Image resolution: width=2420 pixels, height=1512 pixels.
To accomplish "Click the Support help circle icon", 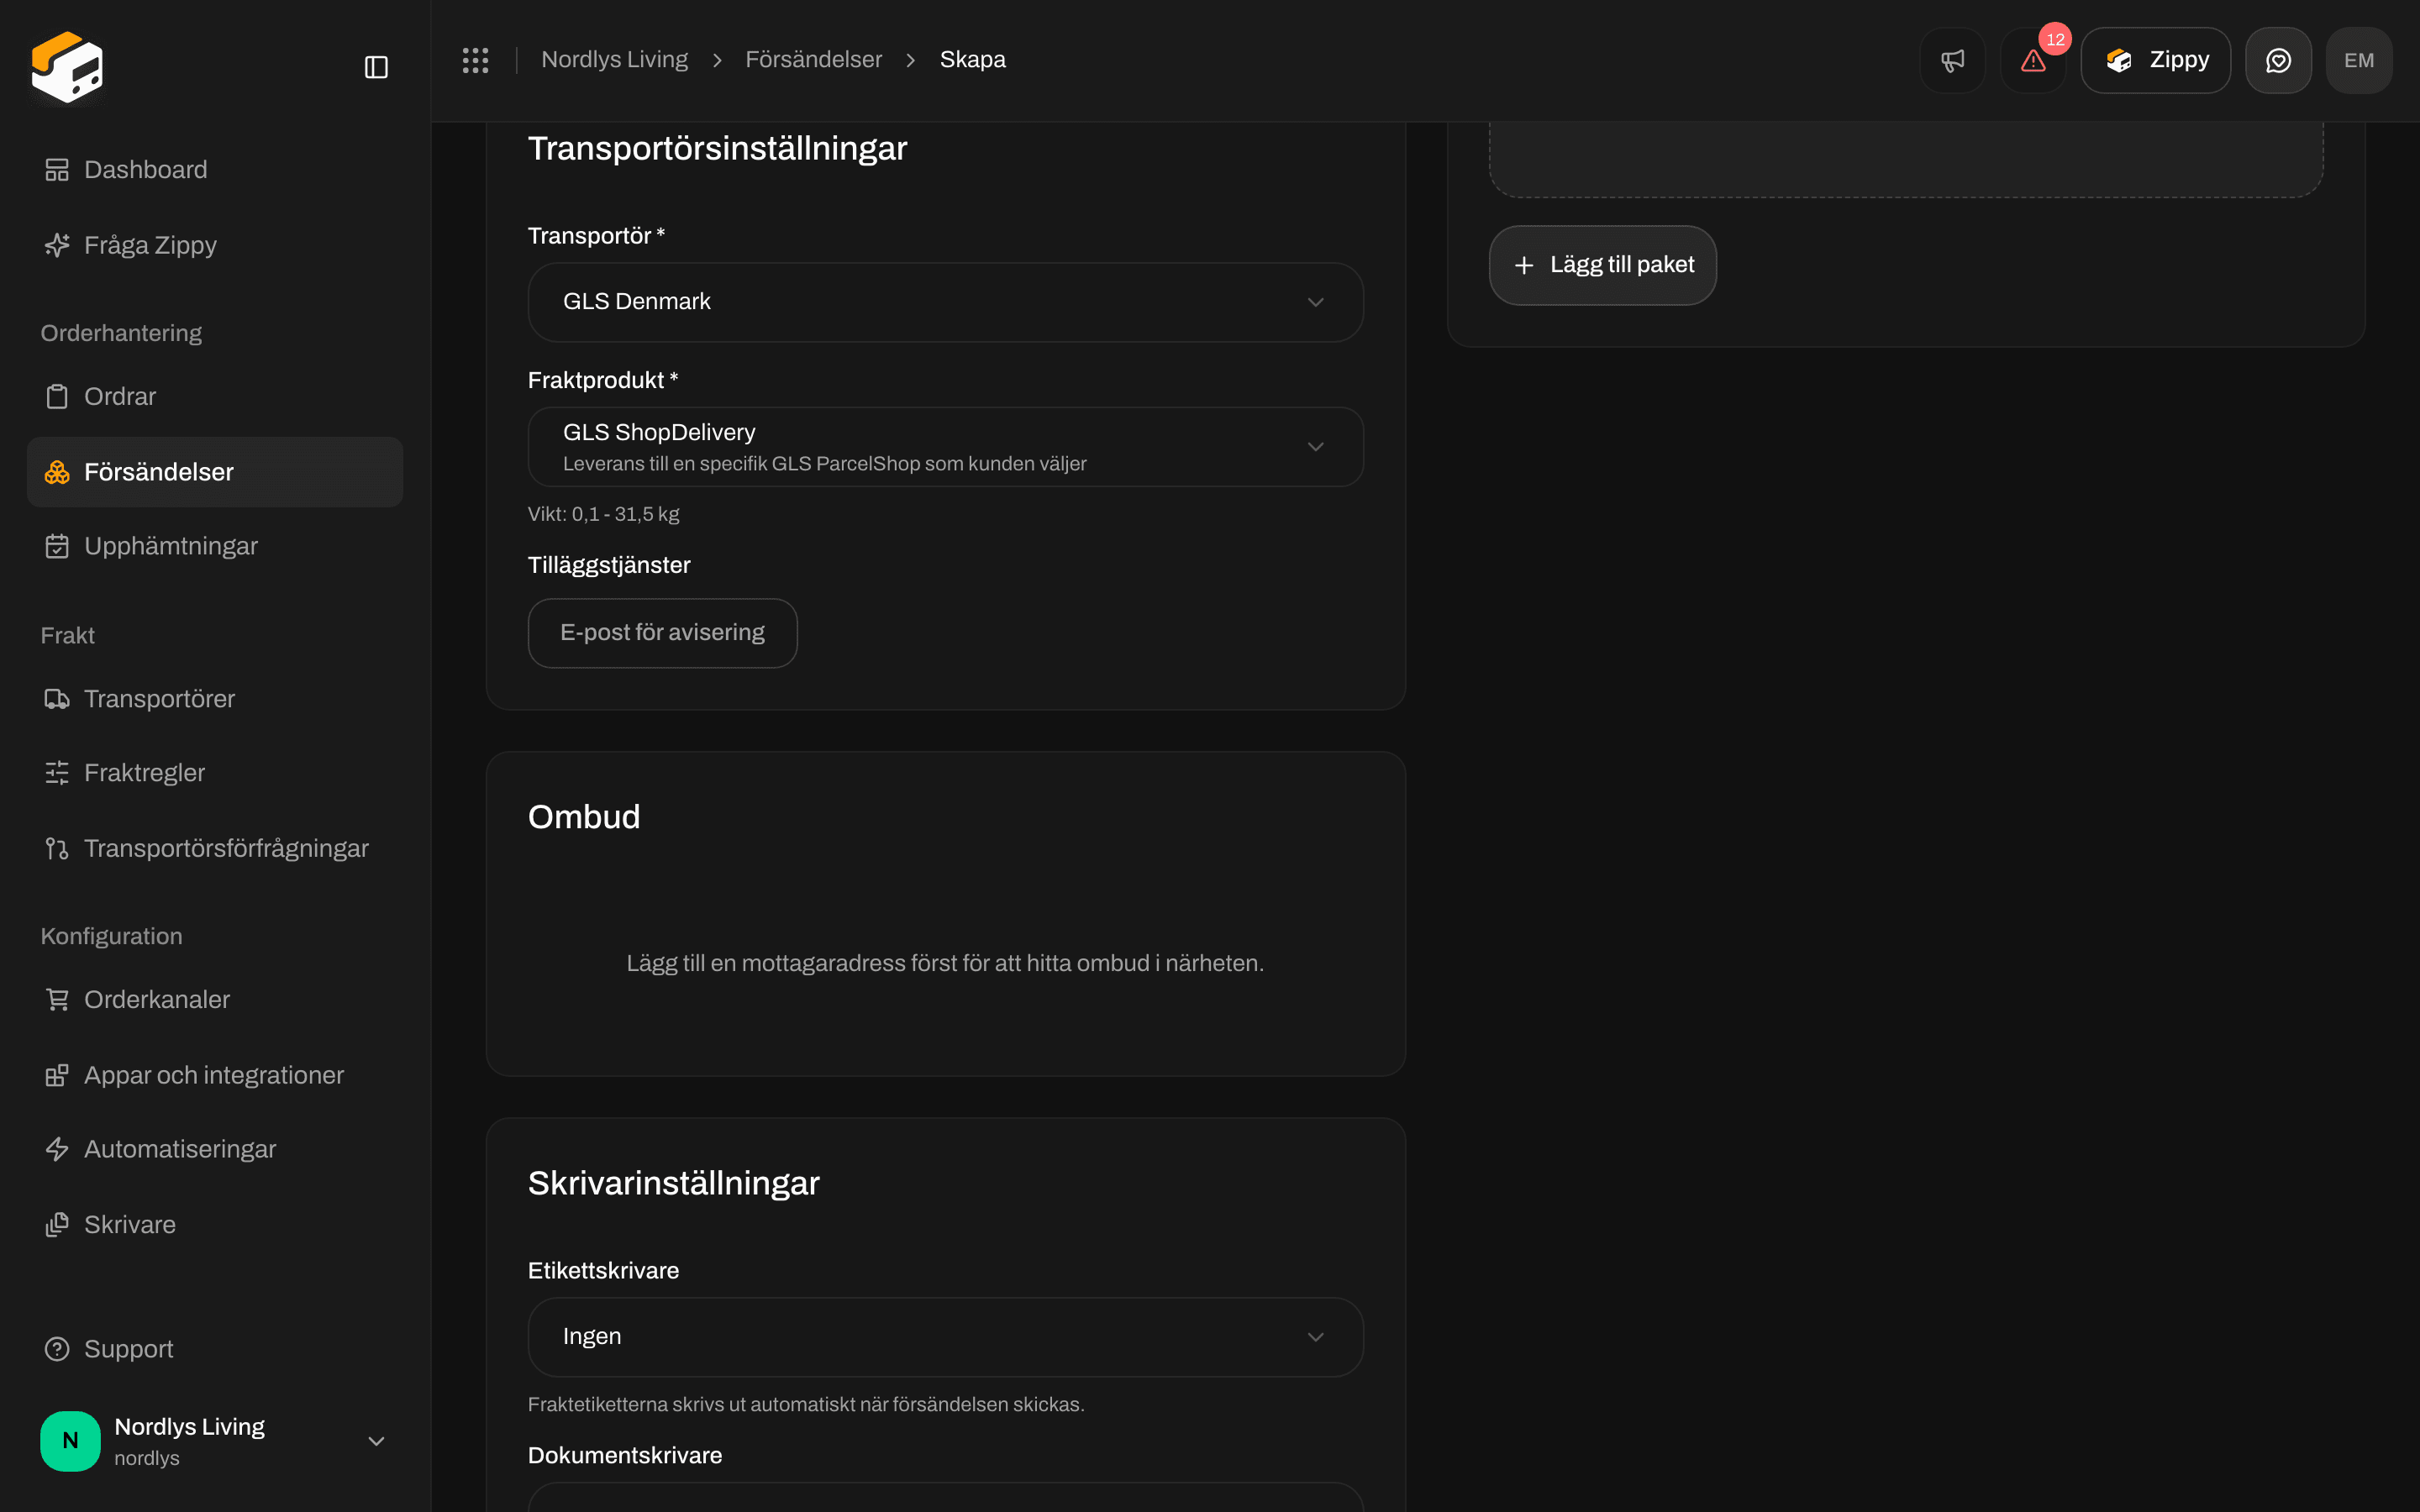I will (x=57, y=1349).
